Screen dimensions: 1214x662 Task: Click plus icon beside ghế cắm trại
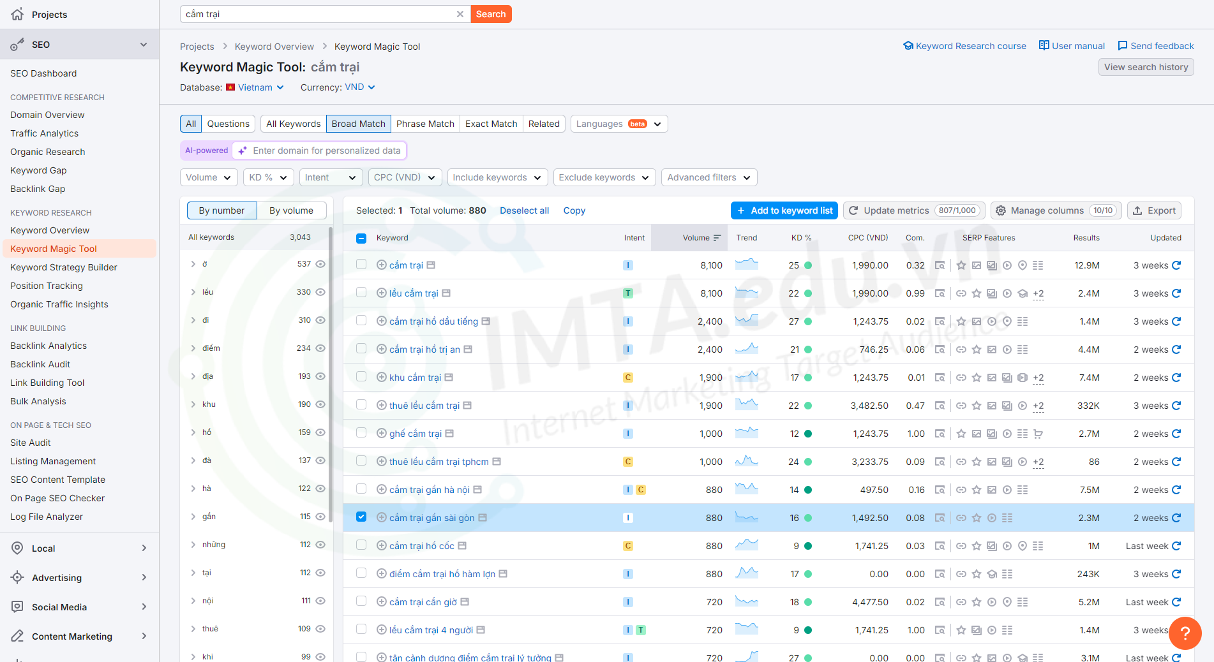(x=382, y=433)
